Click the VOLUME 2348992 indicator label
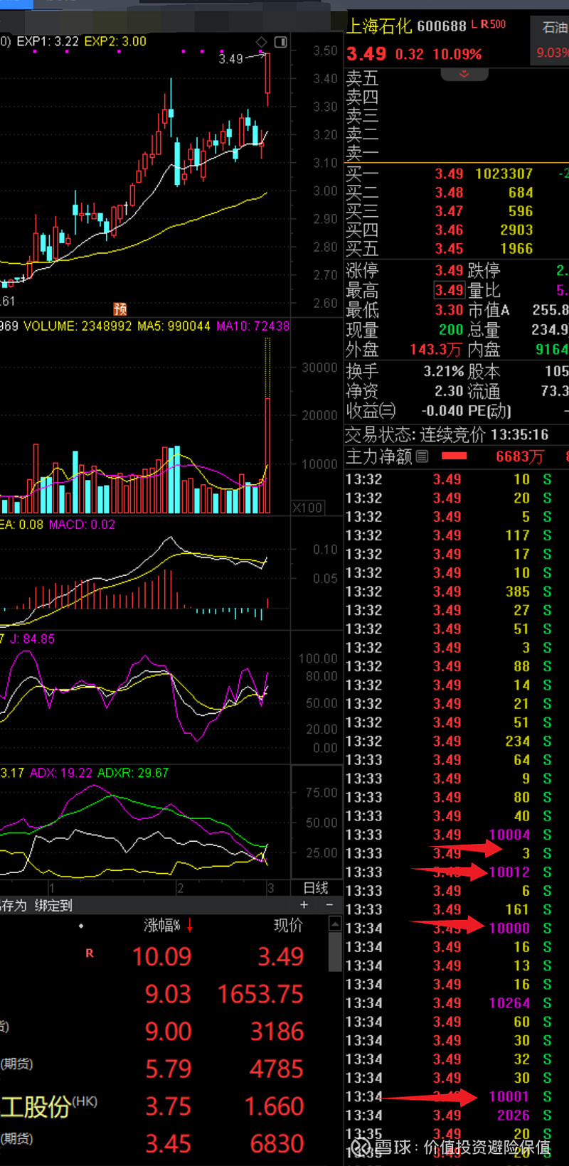This screenshot has height=1166, width=569. click(x=78, y=326)
